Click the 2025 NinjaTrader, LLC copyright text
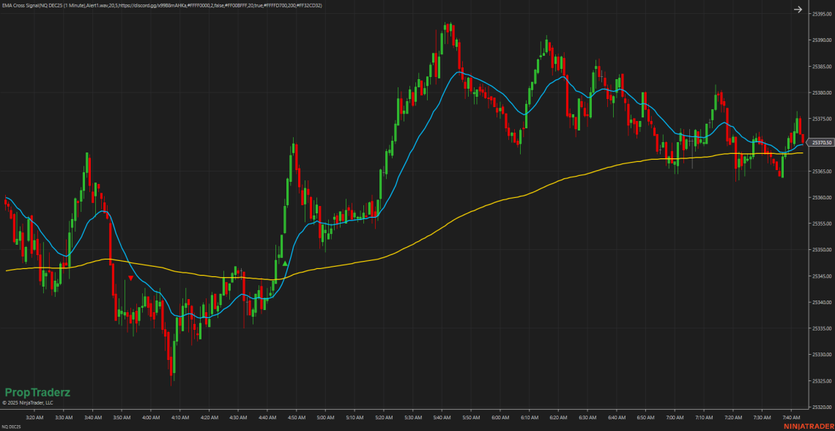The width and height of the screenshot is (835, 431). click(28, 402)
